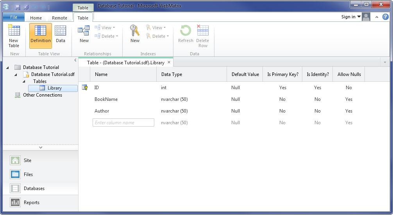Click the user account avatar icon
The width and height of the screenshot is (393, 215).
366,17
